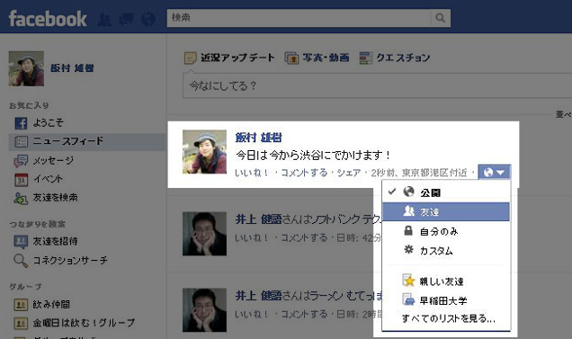
Task: Click the 友達を招待 sidebar icon
Action: [21, 242]
